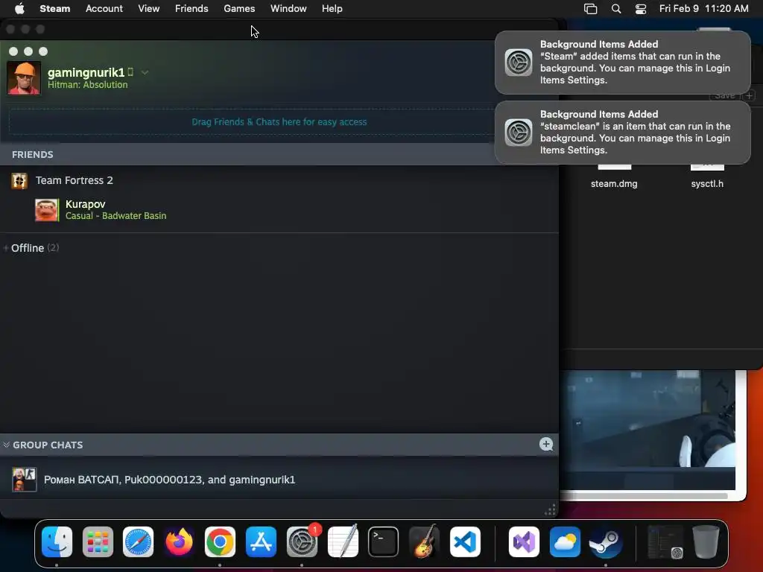Expand the Offline friends group

point(6,248)
